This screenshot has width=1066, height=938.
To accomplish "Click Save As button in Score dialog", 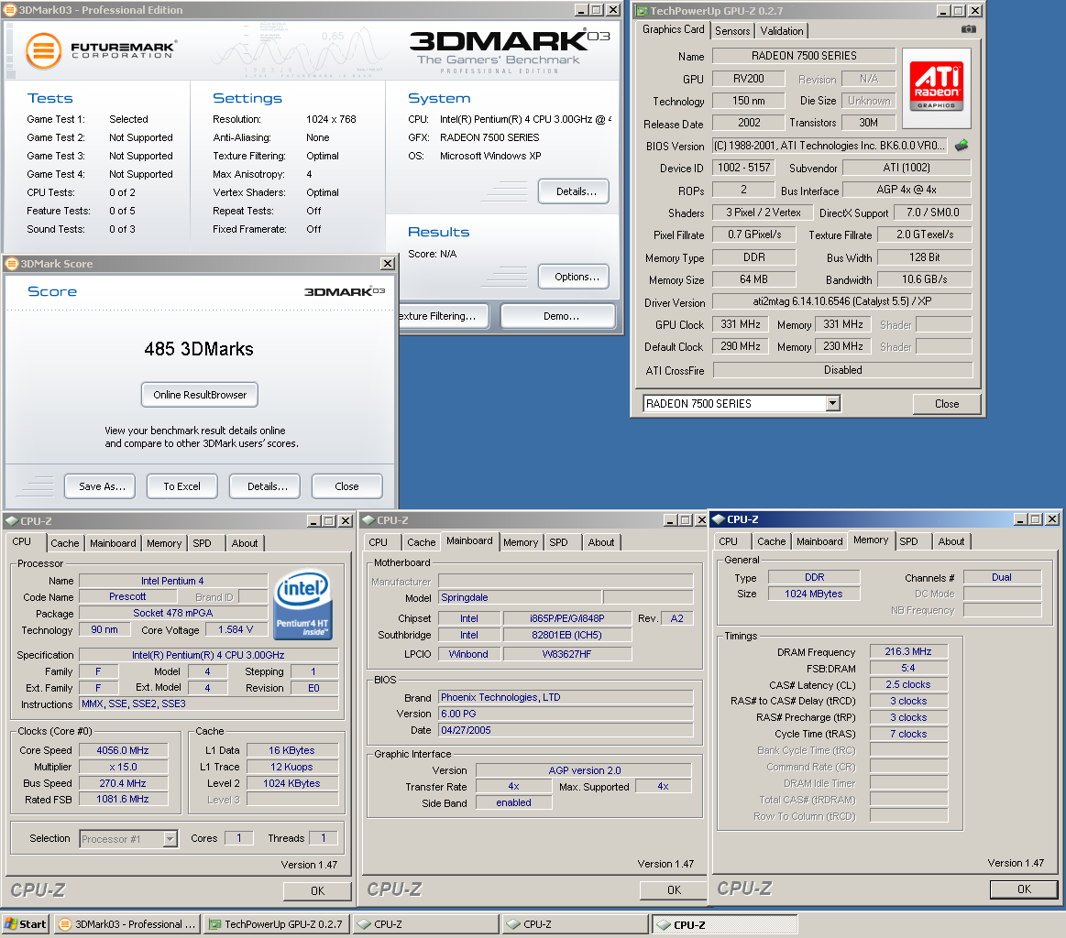I will (100, 486).
